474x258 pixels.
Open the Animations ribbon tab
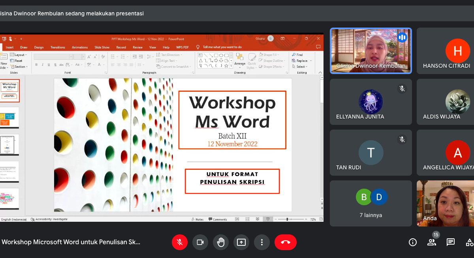point(80,47)
